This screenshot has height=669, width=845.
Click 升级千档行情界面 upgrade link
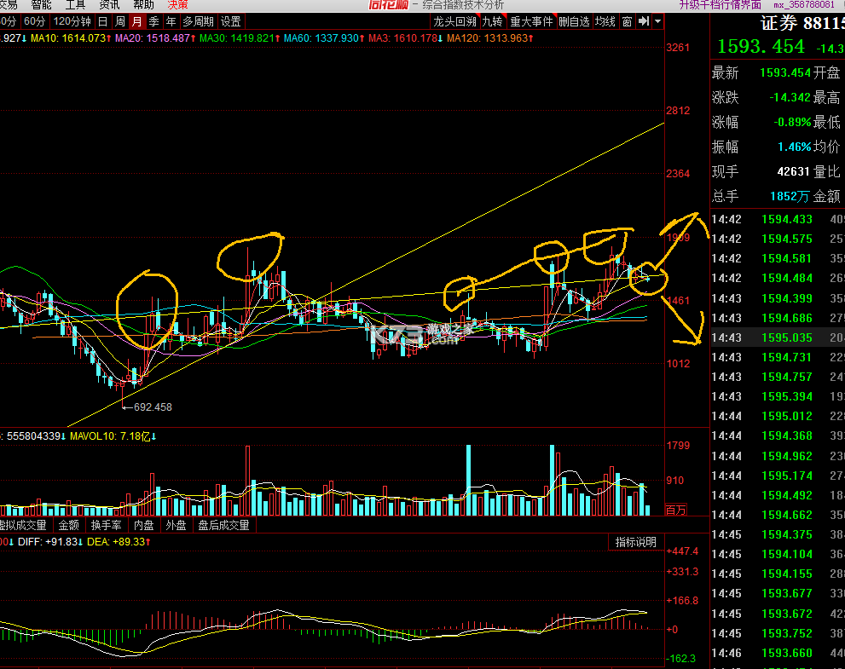(720, 5)
